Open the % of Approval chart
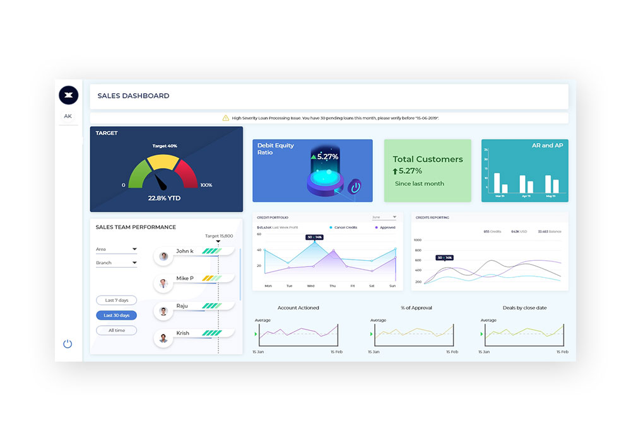The height and width of the screenshot is (441, 631). click(414, 335)
